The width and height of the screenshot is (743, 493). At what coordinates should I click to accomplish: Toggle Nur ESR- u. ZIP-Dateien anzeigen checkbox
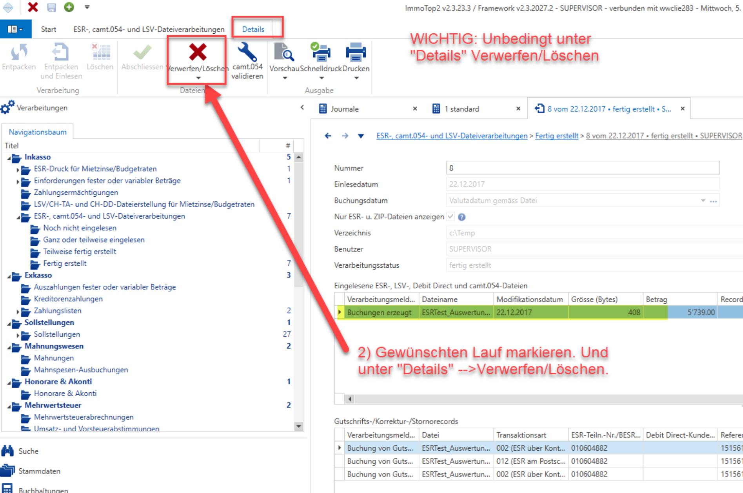[x=451, y=217]
